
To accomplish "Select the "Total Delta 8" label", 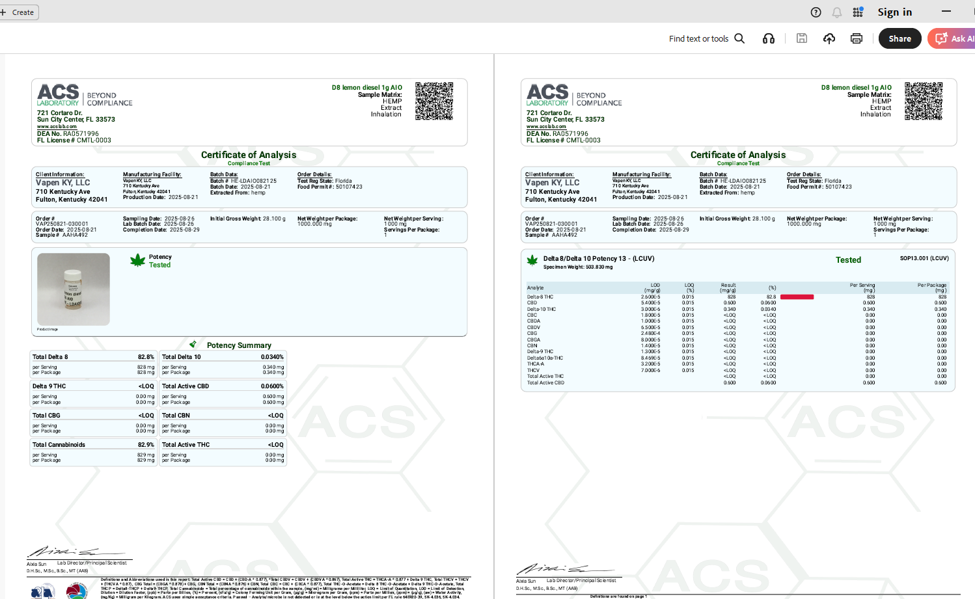I will 50,357.
